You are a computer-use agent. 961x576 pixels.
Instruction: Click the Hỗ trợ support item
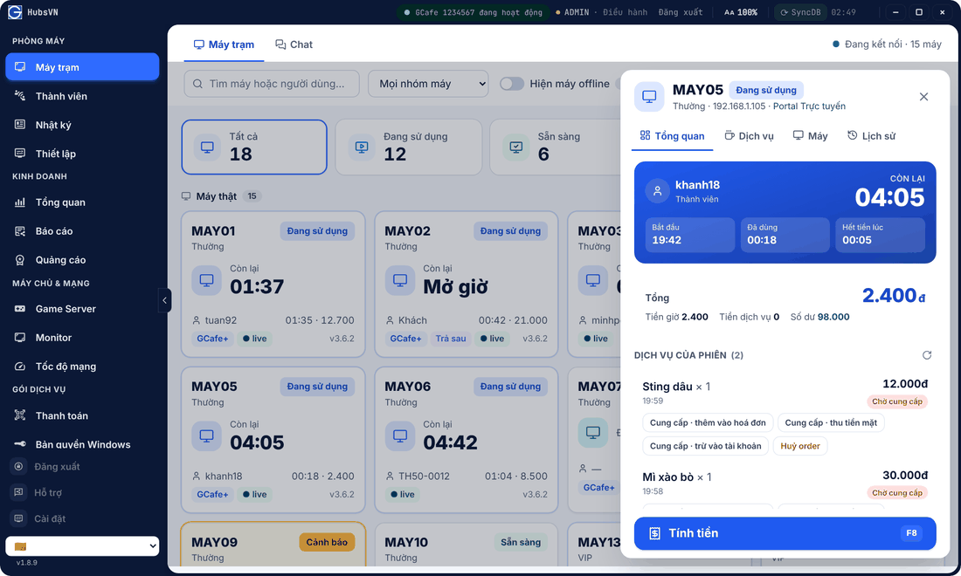[82, 493]
